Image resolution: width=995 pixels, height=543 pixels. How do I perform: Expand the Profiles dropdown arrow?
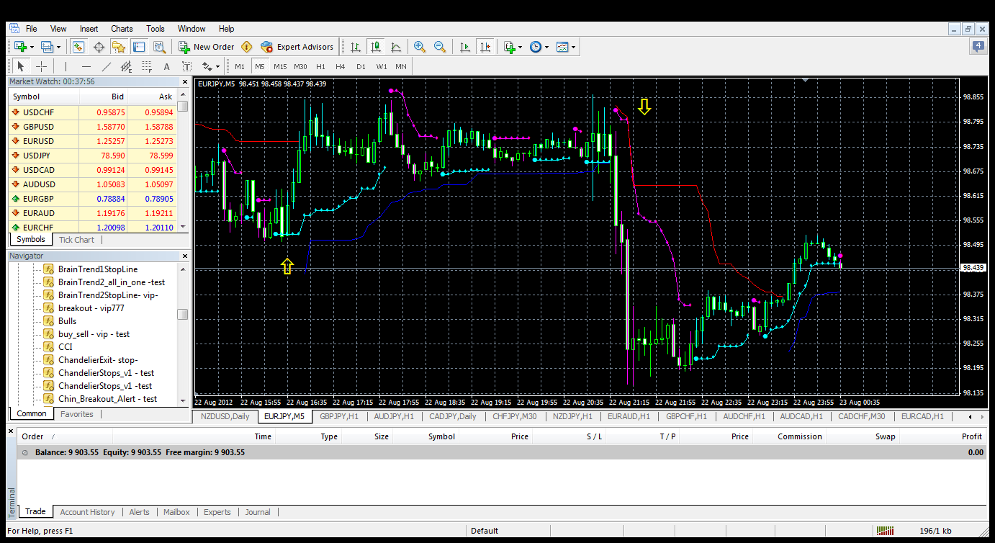coord(59,47)
